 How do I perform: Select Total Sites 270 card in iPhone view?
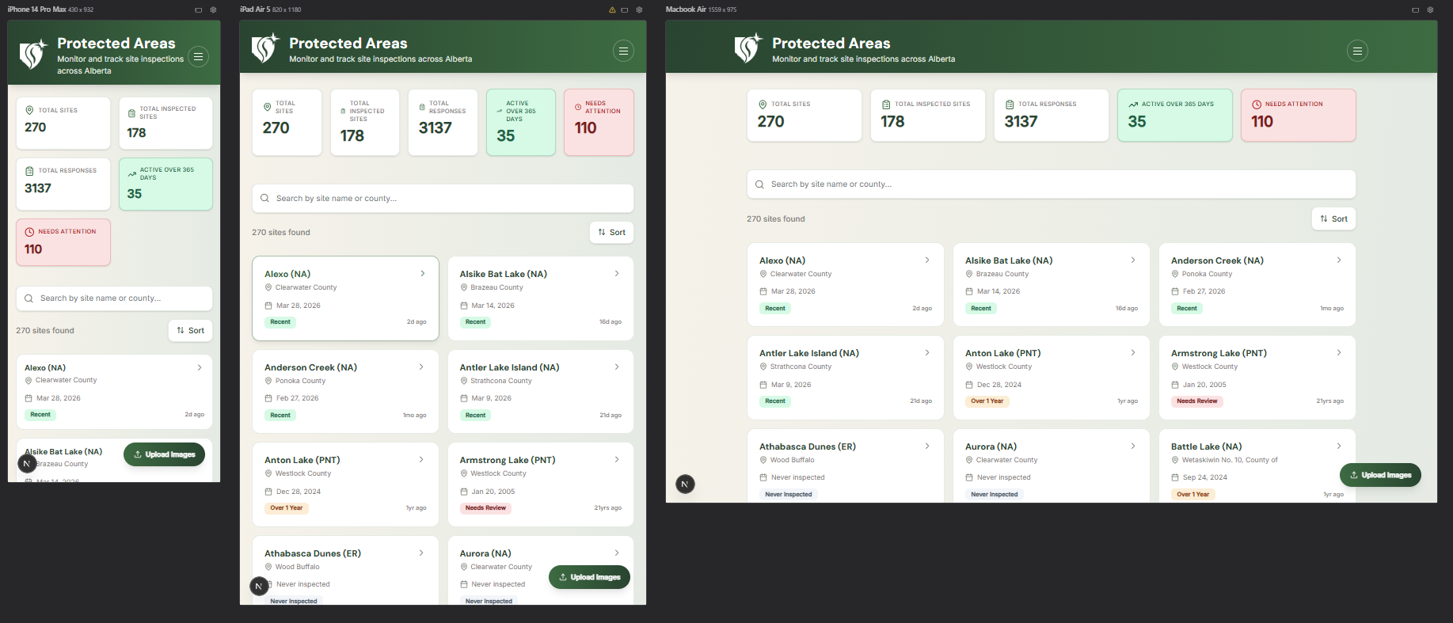63,123
